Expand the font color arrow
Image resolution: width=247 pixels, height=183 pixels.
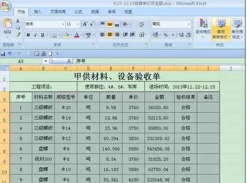coord(81,35)
